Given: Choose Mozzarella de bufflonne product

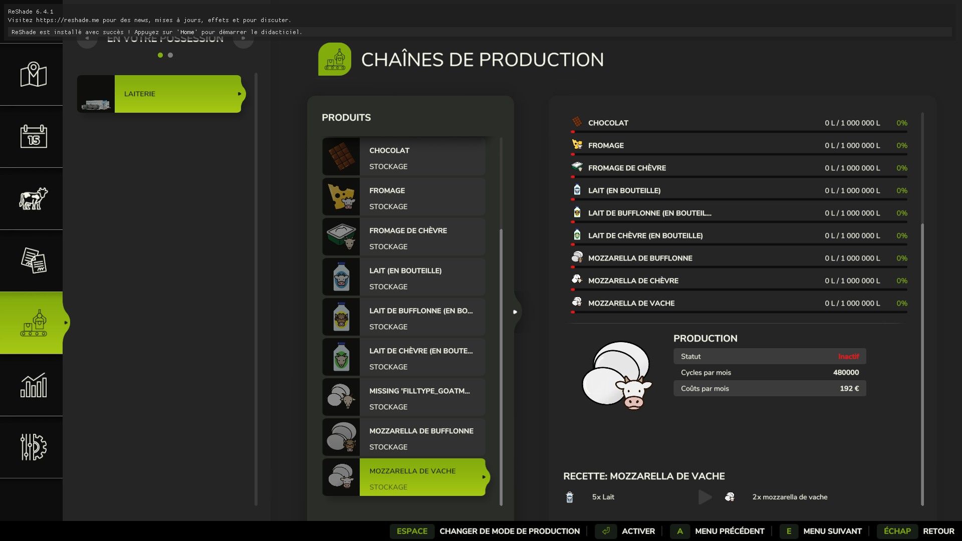Looking at the screenshot, I should click(x=421, y=438).
